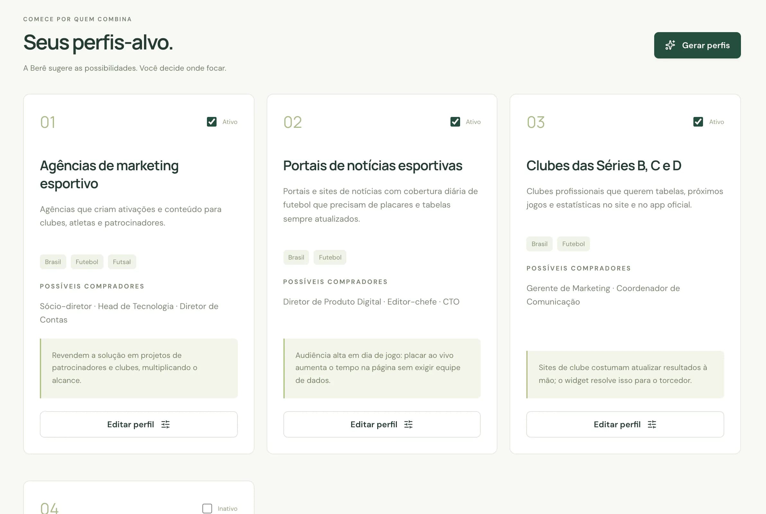
Task: Click the Ativo label on card 02
Action: (473, 122)
